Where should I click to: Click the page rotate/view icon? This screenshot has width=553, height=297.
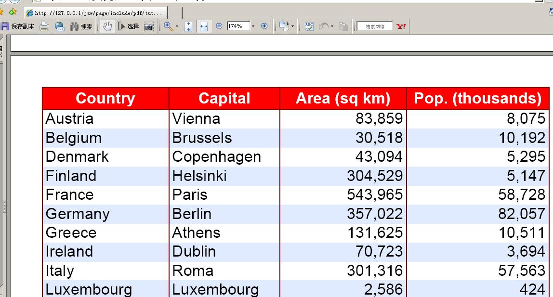[284, 26]
